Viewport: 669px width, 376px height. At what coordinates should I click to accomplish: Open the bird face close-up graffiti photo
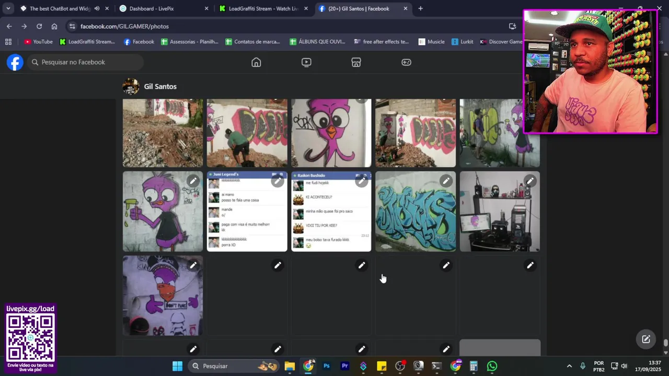click(x=331, y=133)
